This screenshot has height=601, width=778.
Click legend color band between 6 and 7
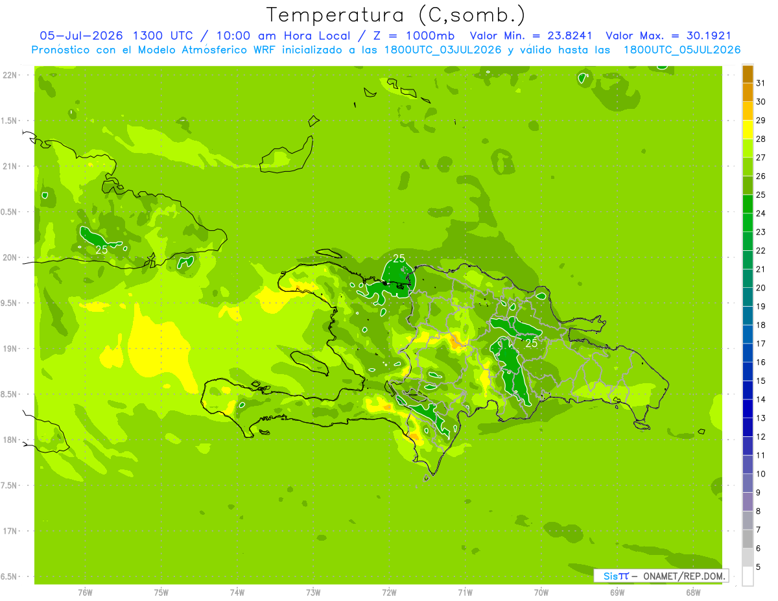tap(748, 539)
